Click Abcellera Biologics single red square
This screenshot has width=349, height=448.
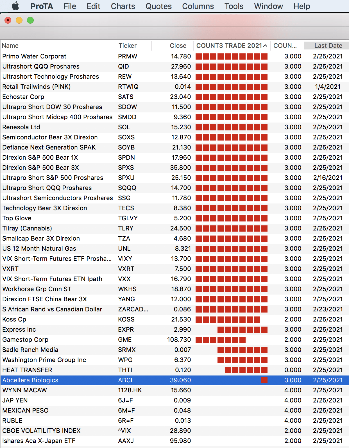pyautogui.click(x=264, y=380)
